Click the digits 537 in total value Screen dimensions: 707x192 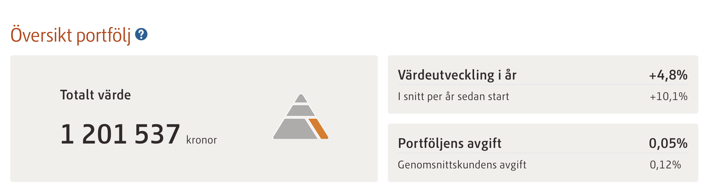click(x=157, y=134)
